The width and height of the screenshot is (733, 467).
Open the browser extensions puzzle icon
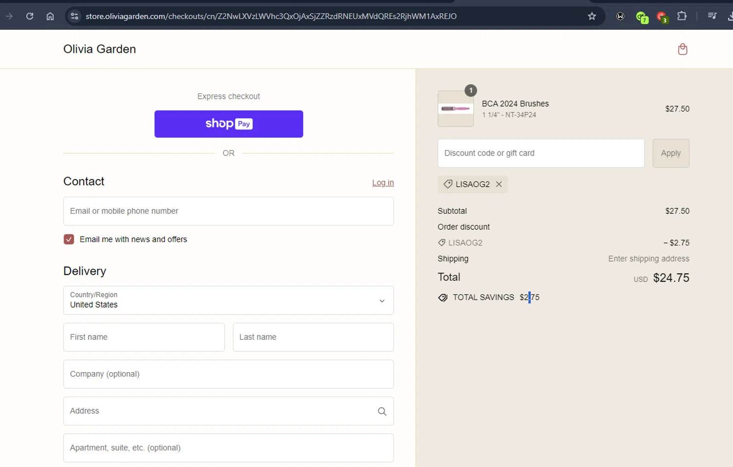(682, 16)
